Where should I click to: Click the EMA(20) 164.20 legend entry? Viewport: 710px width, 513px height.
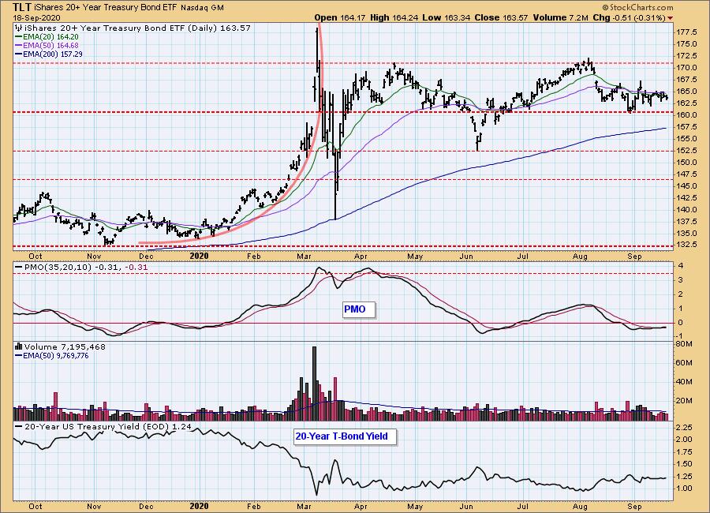47,37
